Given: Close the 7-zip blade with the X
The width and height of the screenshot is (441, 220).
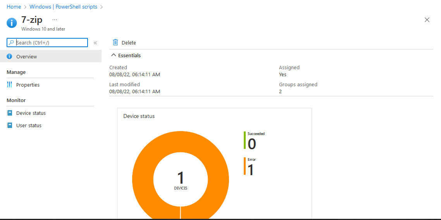Looking at the screenshot, I should 427,20.
